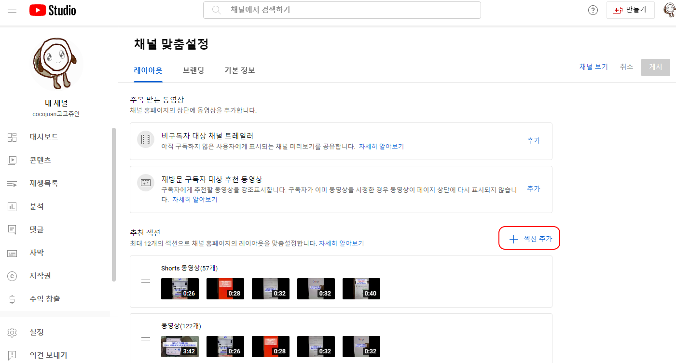676x363 pixels.
Task: Grab the Shorts 동영상 section reorder handle
Action: [146, 281]
